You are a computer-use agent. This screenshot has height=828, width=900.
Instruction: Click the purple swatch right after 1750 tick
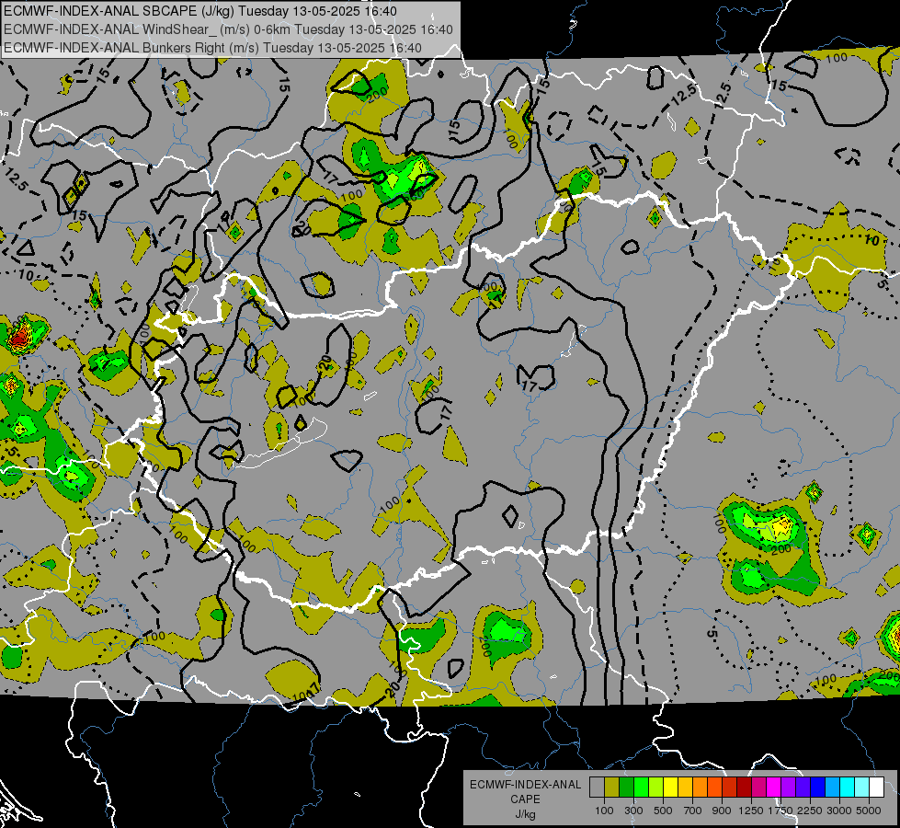(x=789, y=787)
